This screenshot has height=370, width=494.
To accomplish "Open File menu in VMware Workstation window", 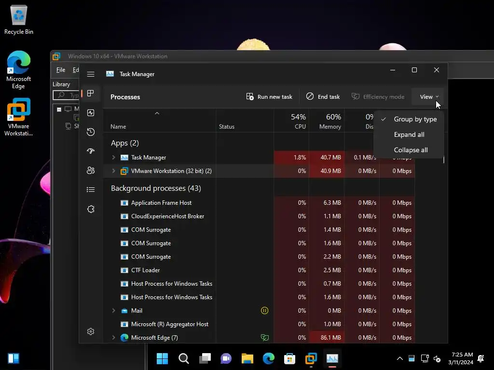I will point(61,70).
